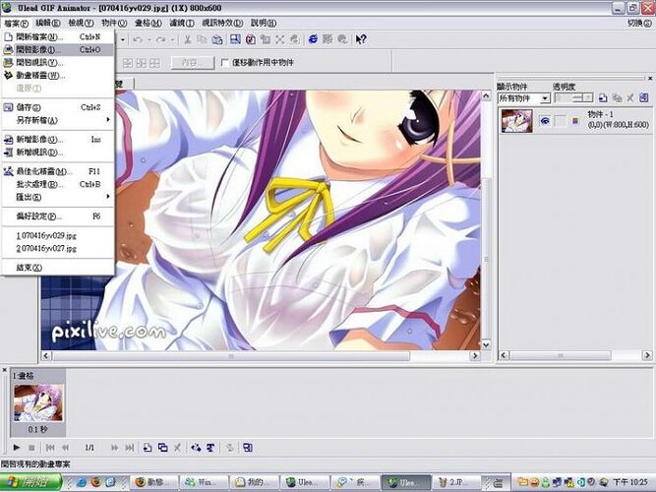Click the object panel rightmost blue icon
The height and width of the screenshot is (492, 656).
[644, 98]
